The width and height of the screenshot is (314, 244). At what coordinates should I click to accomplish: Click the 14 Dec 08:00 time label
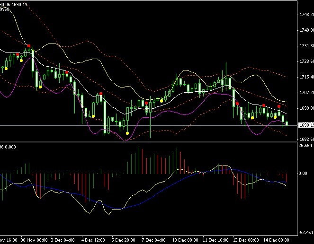[276, 240]
